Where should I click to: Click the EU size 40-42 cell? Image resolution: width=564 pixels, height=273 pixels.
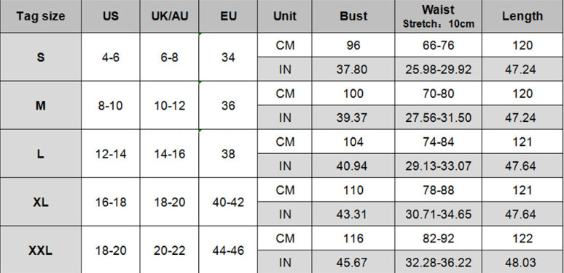point(228,202)
